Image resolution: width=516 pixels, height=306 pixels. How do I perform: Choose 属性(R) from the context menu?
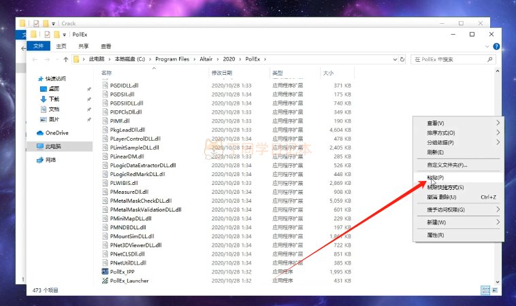coord(458,235)
